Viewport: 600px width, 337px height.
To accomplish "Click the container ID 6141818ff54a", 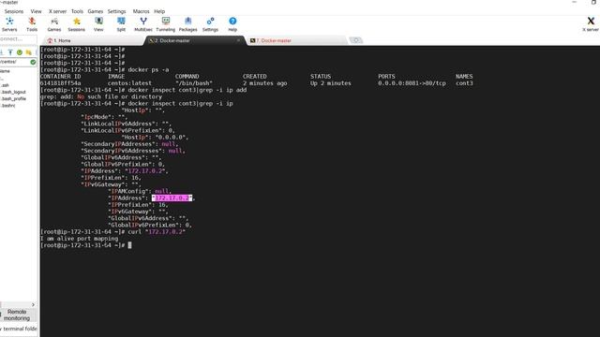I will 60,83.
